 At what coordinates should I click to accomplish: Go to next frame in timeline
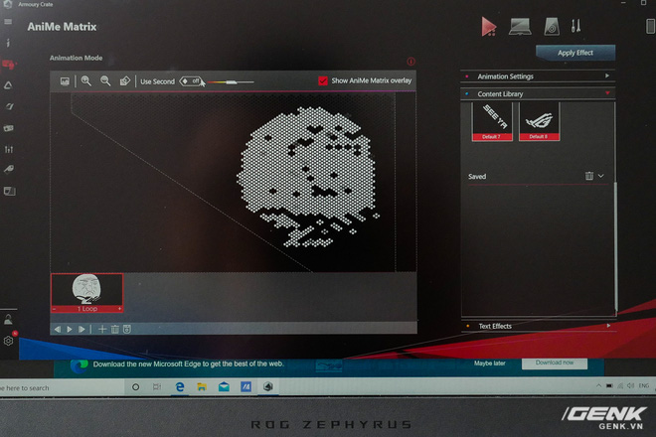coord(82,330)
